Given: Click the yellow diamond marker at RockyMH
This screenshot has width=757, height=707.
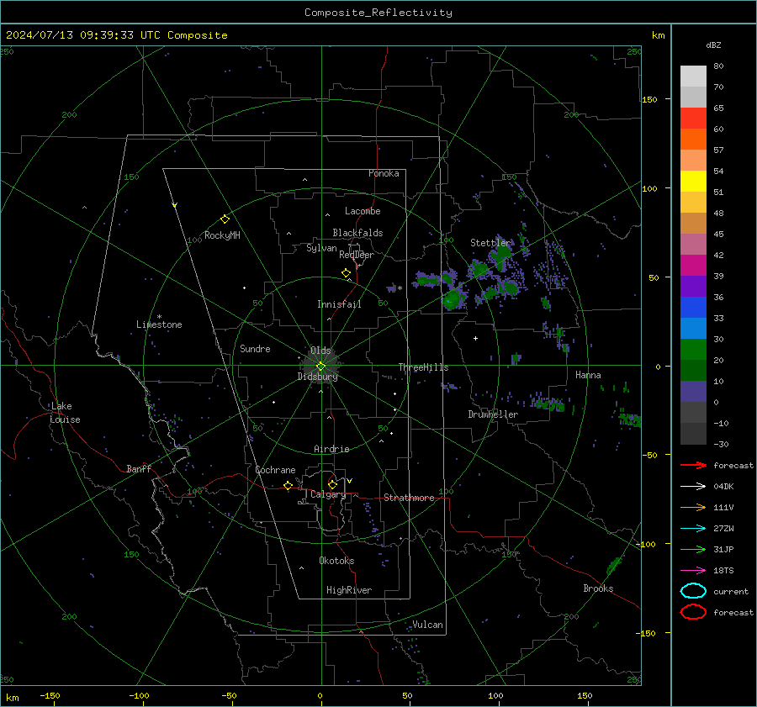Looking at the screenshot, I should coord(225,219).
